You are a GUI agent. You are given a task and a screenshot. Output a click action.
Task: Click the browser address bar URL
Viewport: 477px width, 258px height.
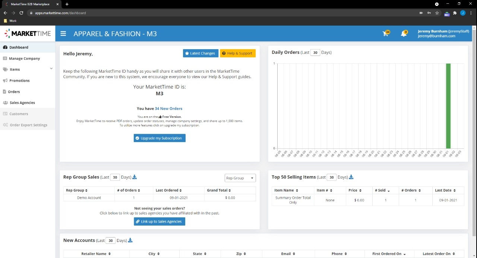60,13
